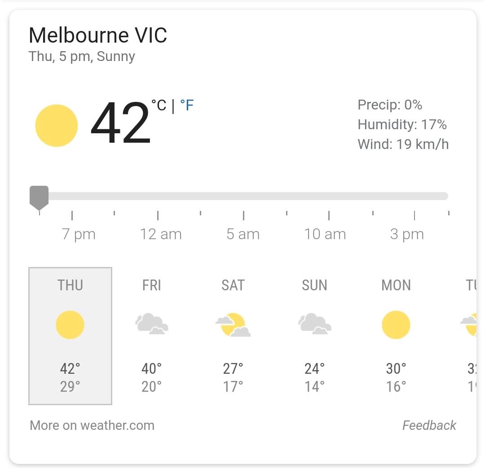This screenshot has height=468, width=485.
Task: Open the SUN daily forecast tab
Action: (314, 336)
